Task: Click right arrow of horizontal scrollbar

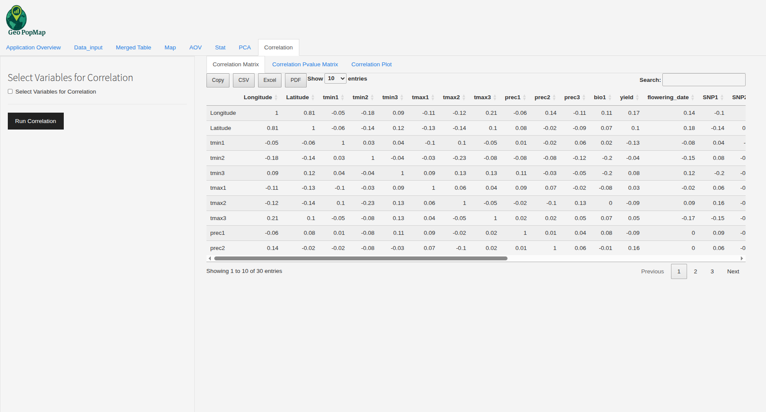Action: [742, 259]
